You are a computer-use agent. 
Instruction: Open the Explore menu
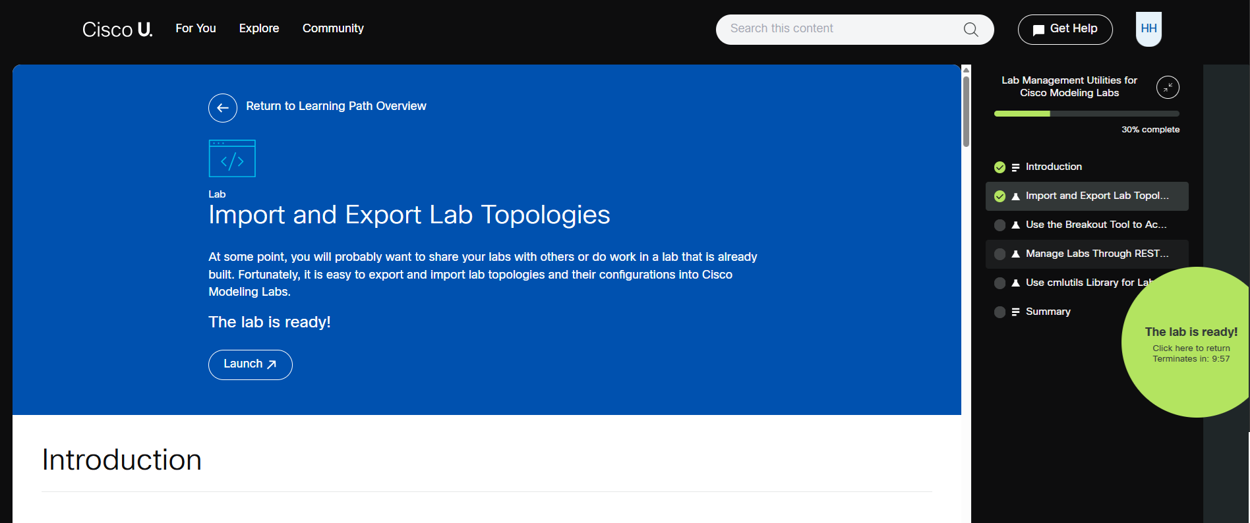259,28
